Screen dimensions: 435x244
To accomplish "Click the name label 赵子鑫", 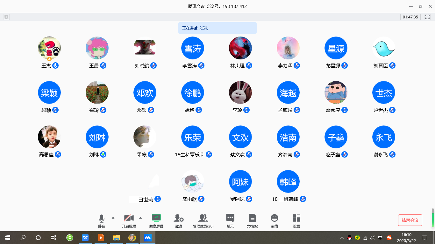I will point(333,155).
